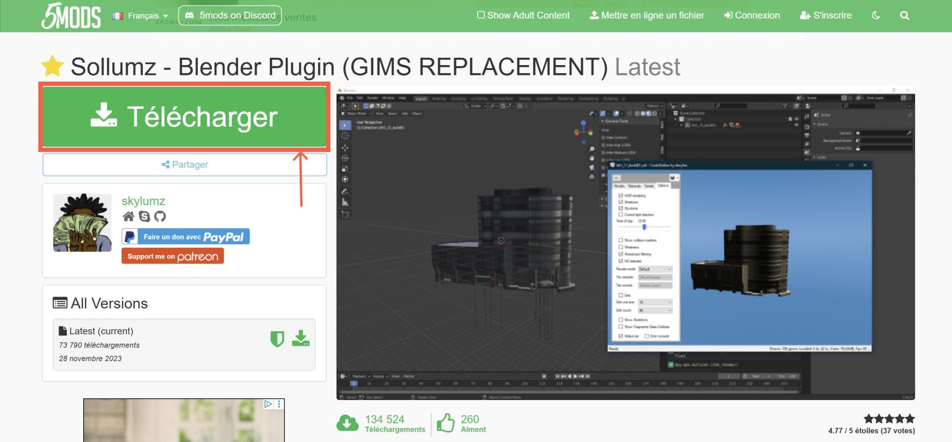
Task: Open skylumz profile link
Action: tap(143, 201)
